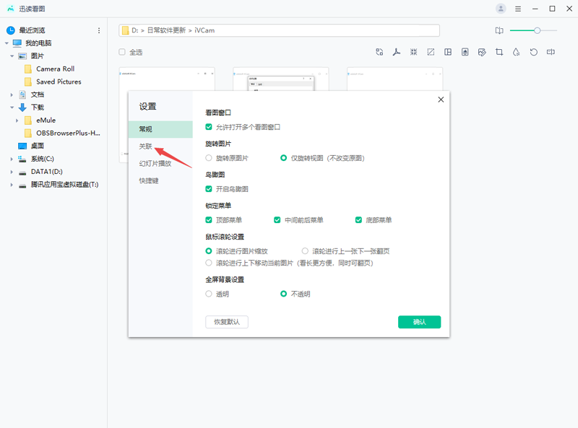Click the watermark droplet icon

tap(515, 52)
